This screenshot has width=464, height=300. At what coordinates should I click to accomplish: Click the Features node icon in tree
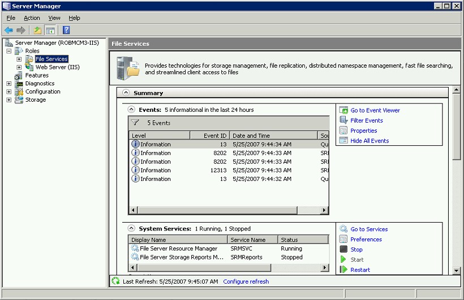click(18, 75)
